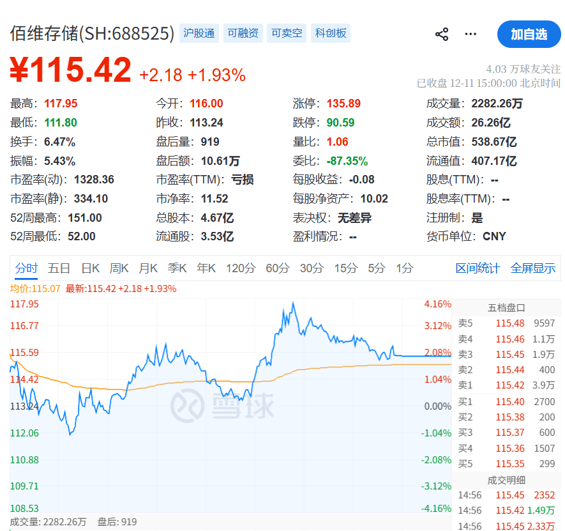The height and width of the screenshot is (531, 565).
Task: Click the 科创板 tag
Action: coord(331,33)
